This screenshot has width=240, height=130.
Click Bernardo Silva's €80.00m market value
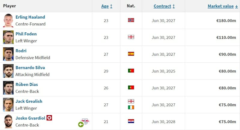pyautogui.click(x=227, y=71)
